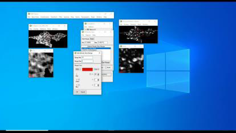The image size is (236, 133).
Task: Click the ENVI icon of the right display window
Action: [121, 21]
